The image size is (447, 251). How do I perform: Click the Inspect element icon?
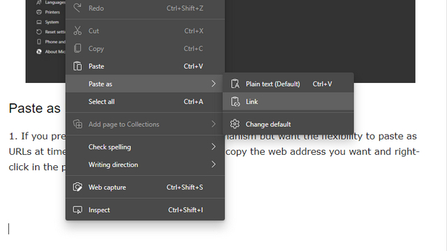pos(78,210)
